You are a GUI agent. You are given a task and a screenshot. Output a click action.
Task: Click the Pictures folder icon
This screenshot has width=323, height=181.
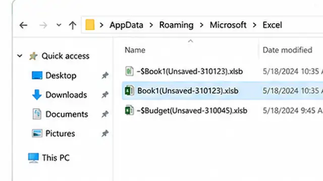37,133
